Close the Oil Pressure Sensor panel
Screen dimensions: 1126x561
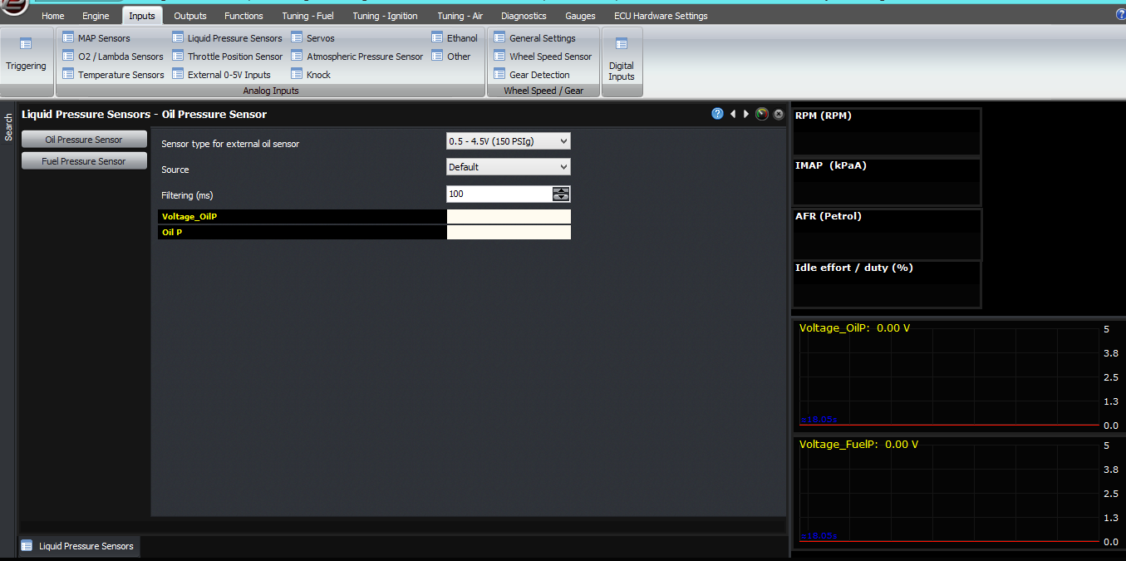(779, 114)
